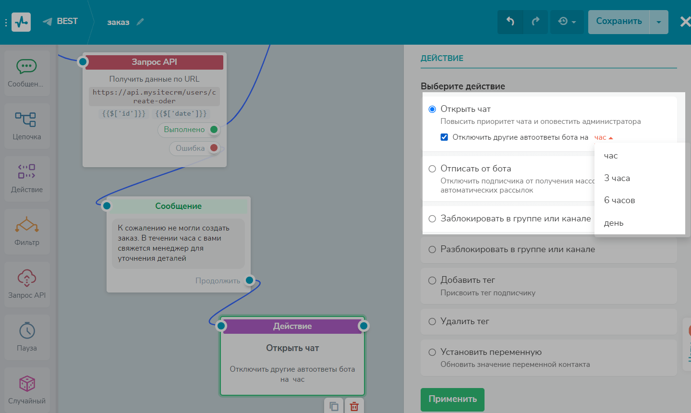Click the API URL text in Запрос API block
Viewport: 691px width, 413px height.
[154, 97]
